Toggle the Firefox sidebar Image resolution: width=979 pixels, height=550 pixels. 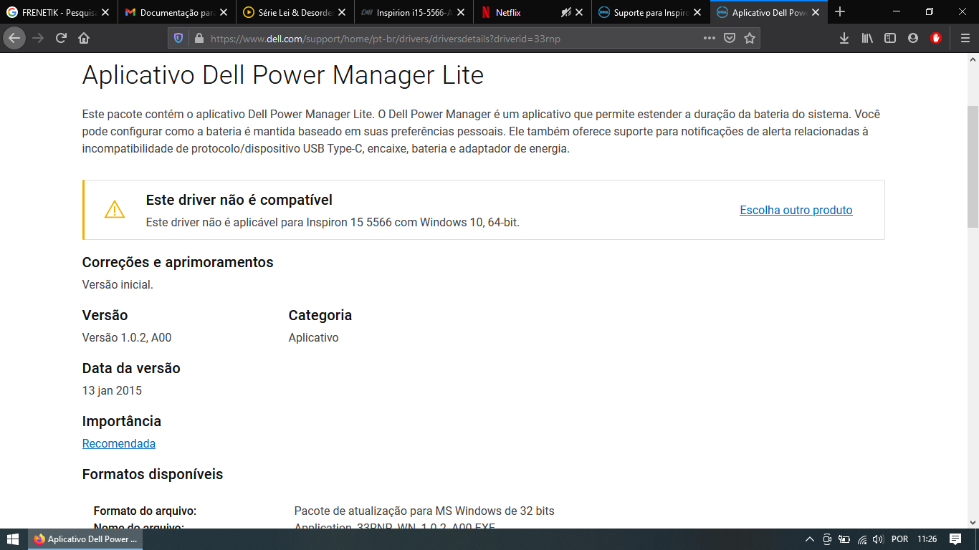[x=890, y=38]
